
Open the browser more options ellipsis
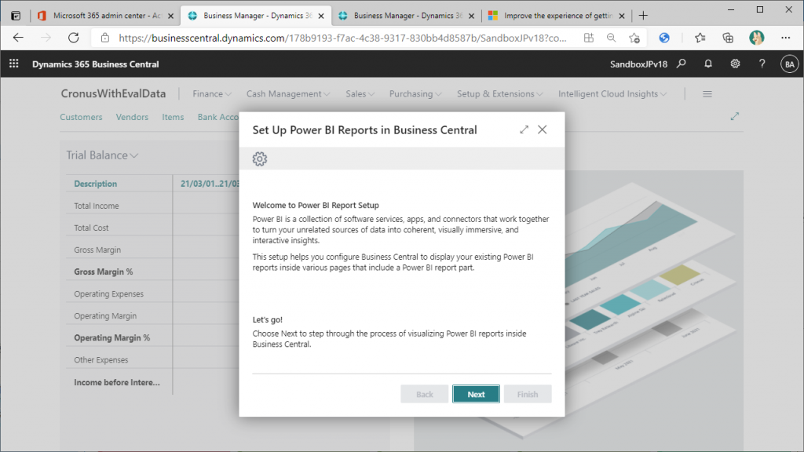pos(785,38)
